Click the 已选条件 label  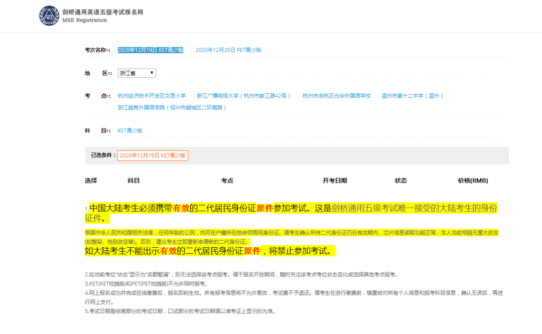click(103, 155)
